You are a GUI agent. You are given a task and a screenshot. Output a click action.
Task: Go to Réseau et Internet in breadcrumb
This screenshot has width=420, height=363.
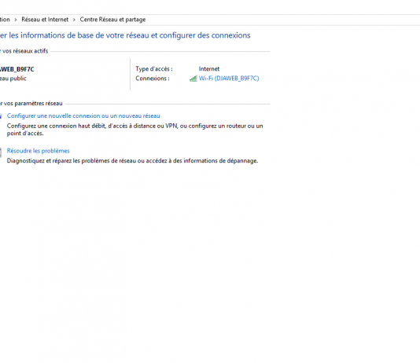45,20
